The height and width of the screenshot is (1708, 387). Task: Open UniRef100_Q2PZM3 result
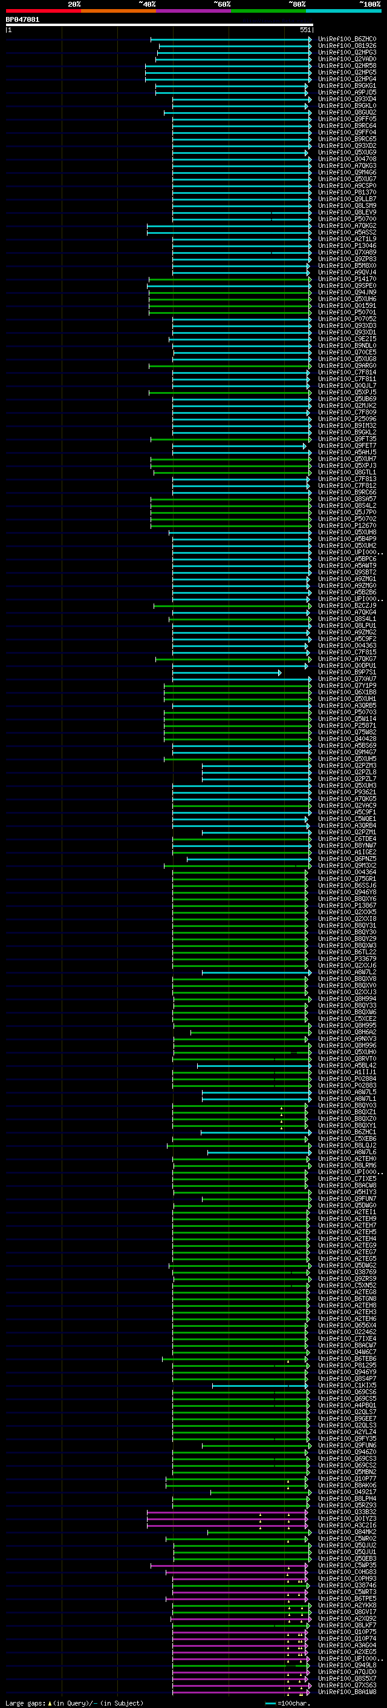tap(347, 765)
